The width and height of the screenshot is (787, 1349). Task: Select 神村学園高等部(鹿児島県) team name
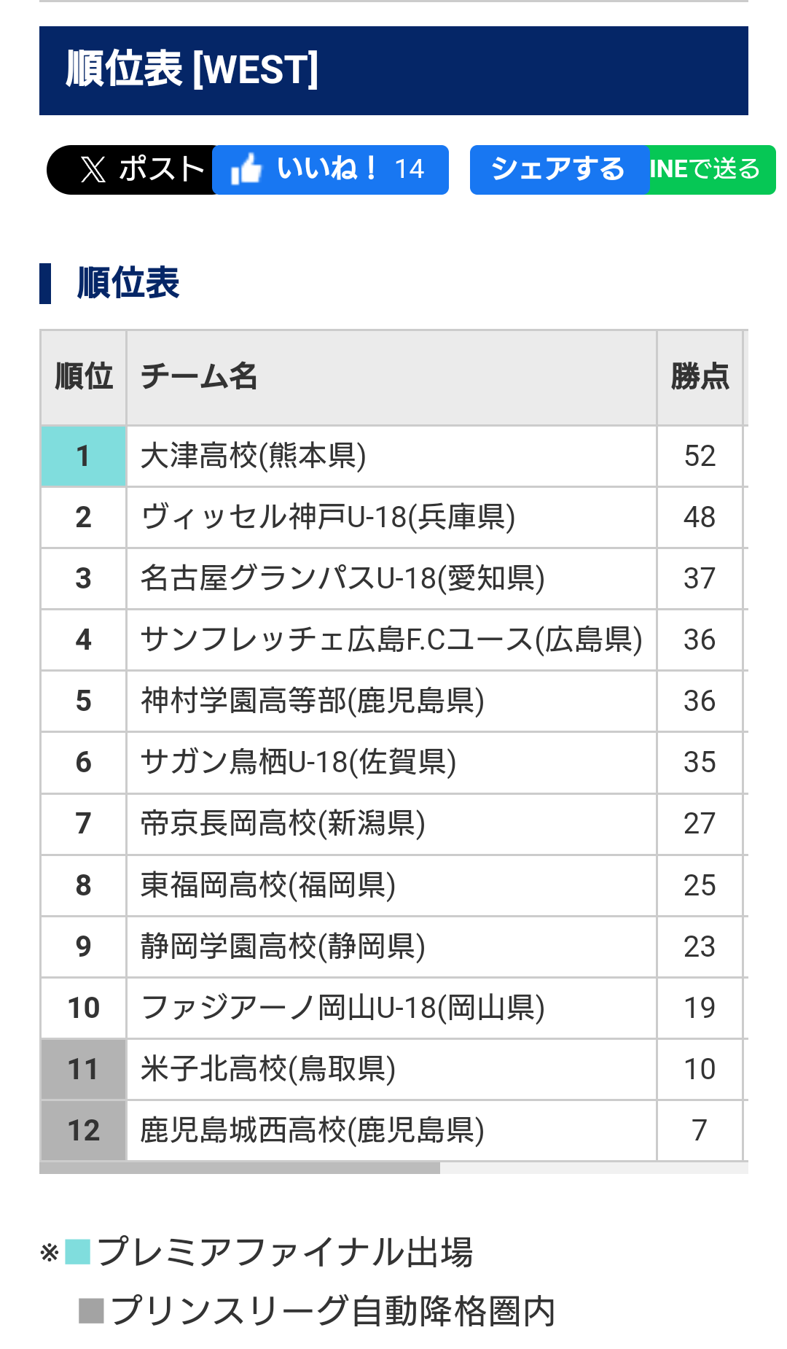tap(313, 701)
